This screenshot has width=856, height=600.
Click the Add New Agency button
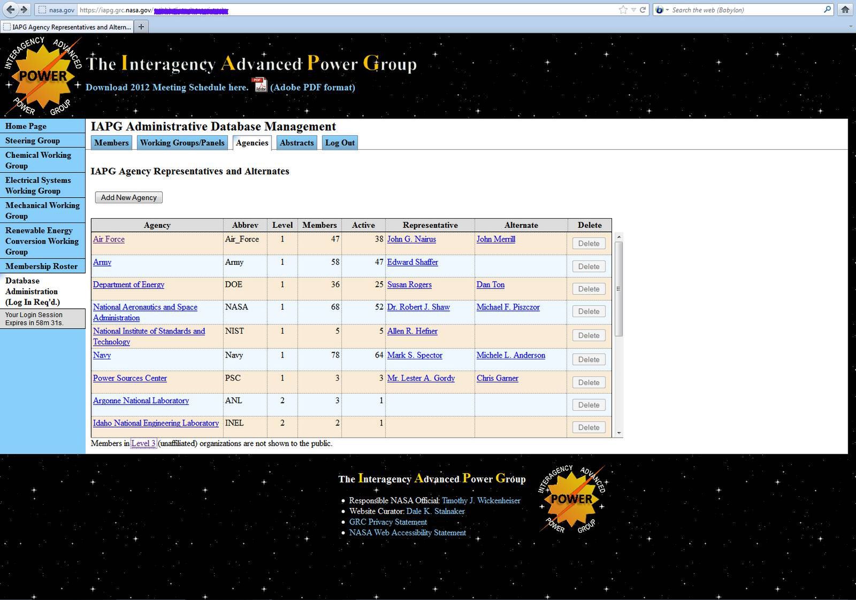point(129,197)
